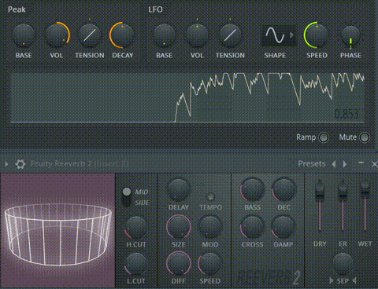378x289 pixels.
Task: Open the Reeverb 2 gear settings icon
Action: (x=20, y=164)
